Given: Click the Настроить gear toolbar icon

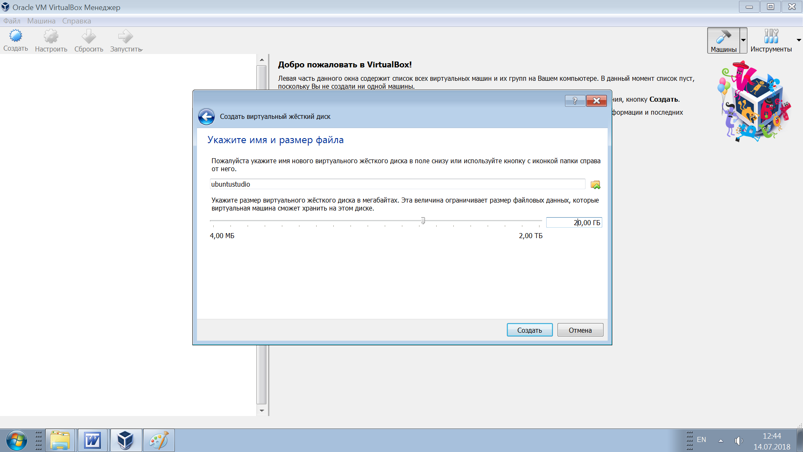Looking at the screenshot, I should click(51, 37).
